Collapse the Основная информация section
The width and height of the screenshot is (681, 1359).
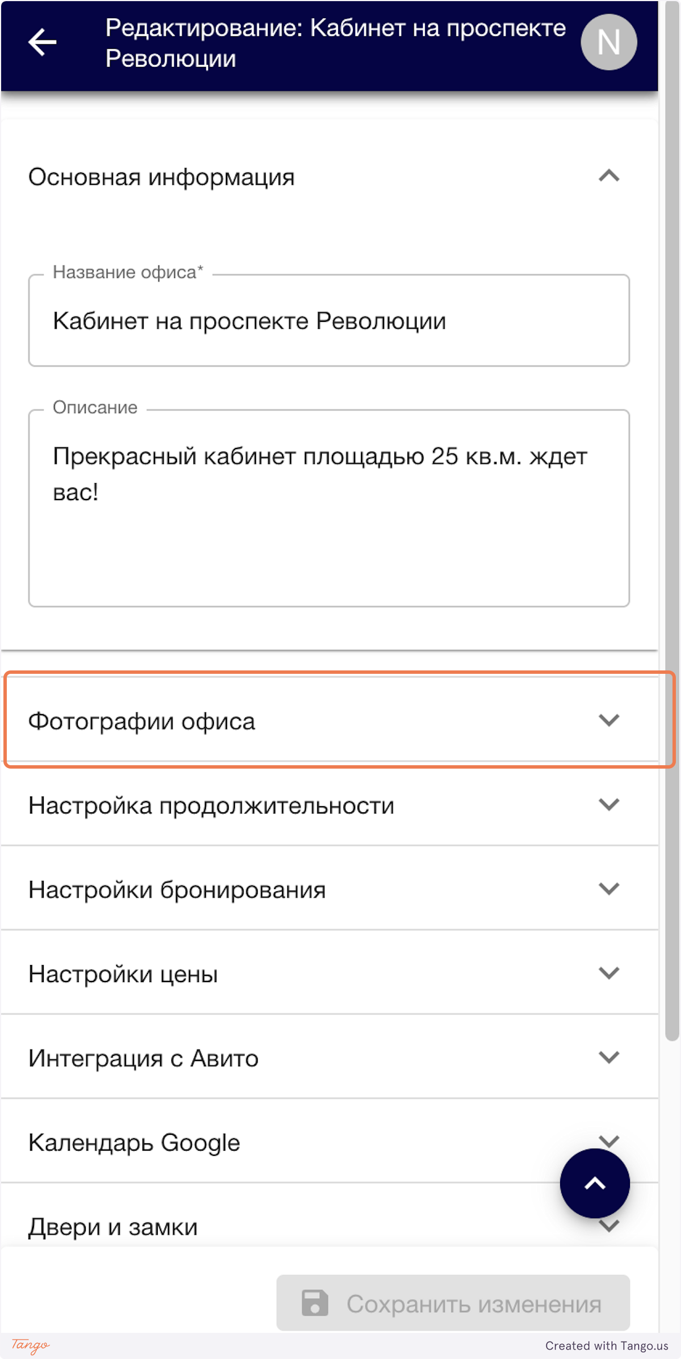tap(609, 177)
